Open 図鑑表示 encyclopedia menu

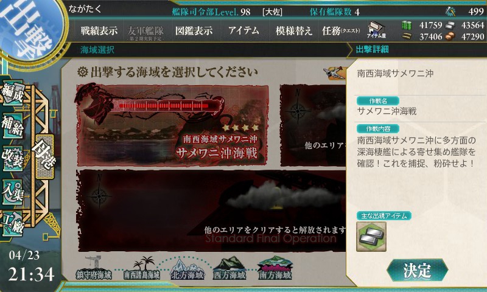click(194, 30)
